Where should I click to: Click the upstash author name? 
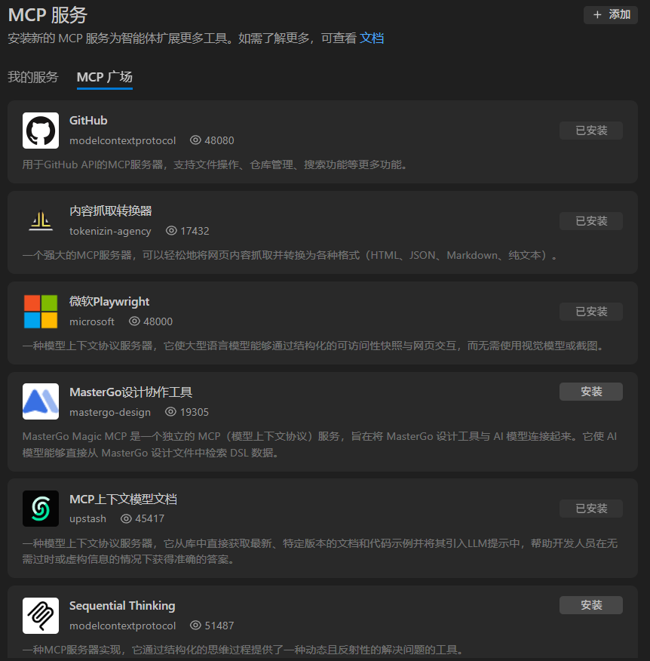[87, 519]
